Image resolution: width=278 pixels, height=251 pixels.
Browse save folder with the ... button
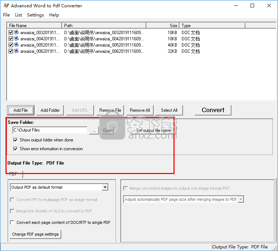pos(94,130)
